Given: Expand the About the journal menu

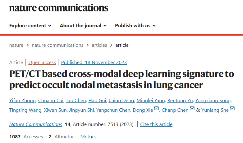Looking at the screenshot, I should click(83, 26).
